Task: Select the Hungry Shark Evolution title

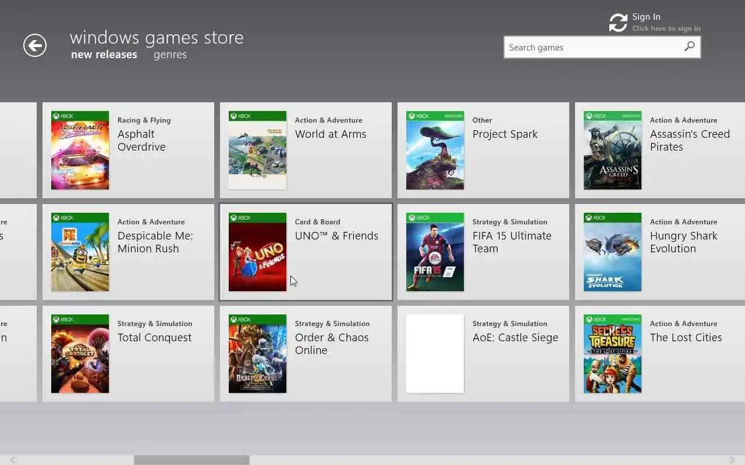Action: (x=684, y=242)
